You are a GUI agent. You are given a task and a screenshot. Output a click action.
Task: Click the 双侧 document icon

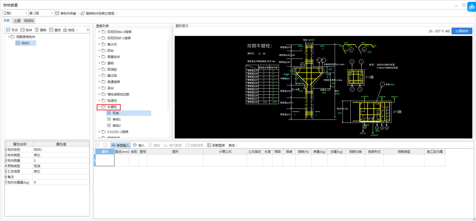(109, 113)
